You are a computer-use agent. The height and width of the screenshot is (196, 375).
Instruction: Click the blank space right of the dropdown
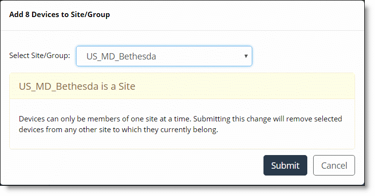tap(302, 56)
